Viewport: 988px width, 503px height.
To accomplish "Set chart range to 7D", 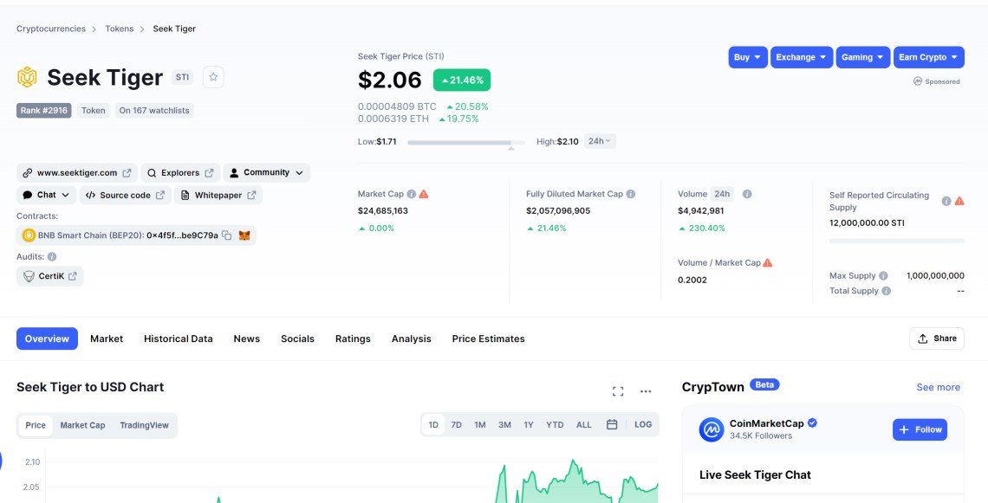I will point(456,425).
